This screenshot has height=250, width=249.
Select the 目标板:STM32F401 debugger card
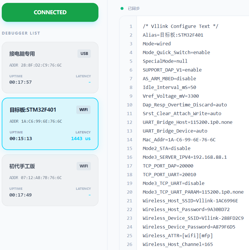click(x=50, y=124)
